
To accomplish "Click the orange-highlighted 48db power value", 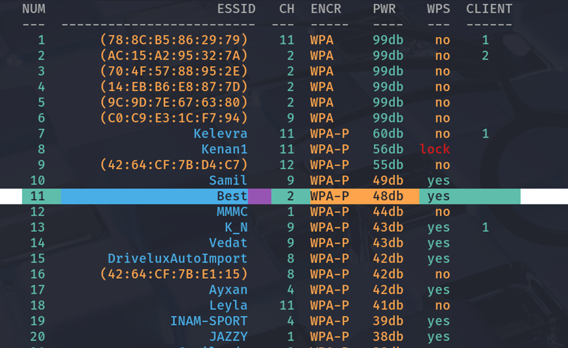I will click(388, 196).
